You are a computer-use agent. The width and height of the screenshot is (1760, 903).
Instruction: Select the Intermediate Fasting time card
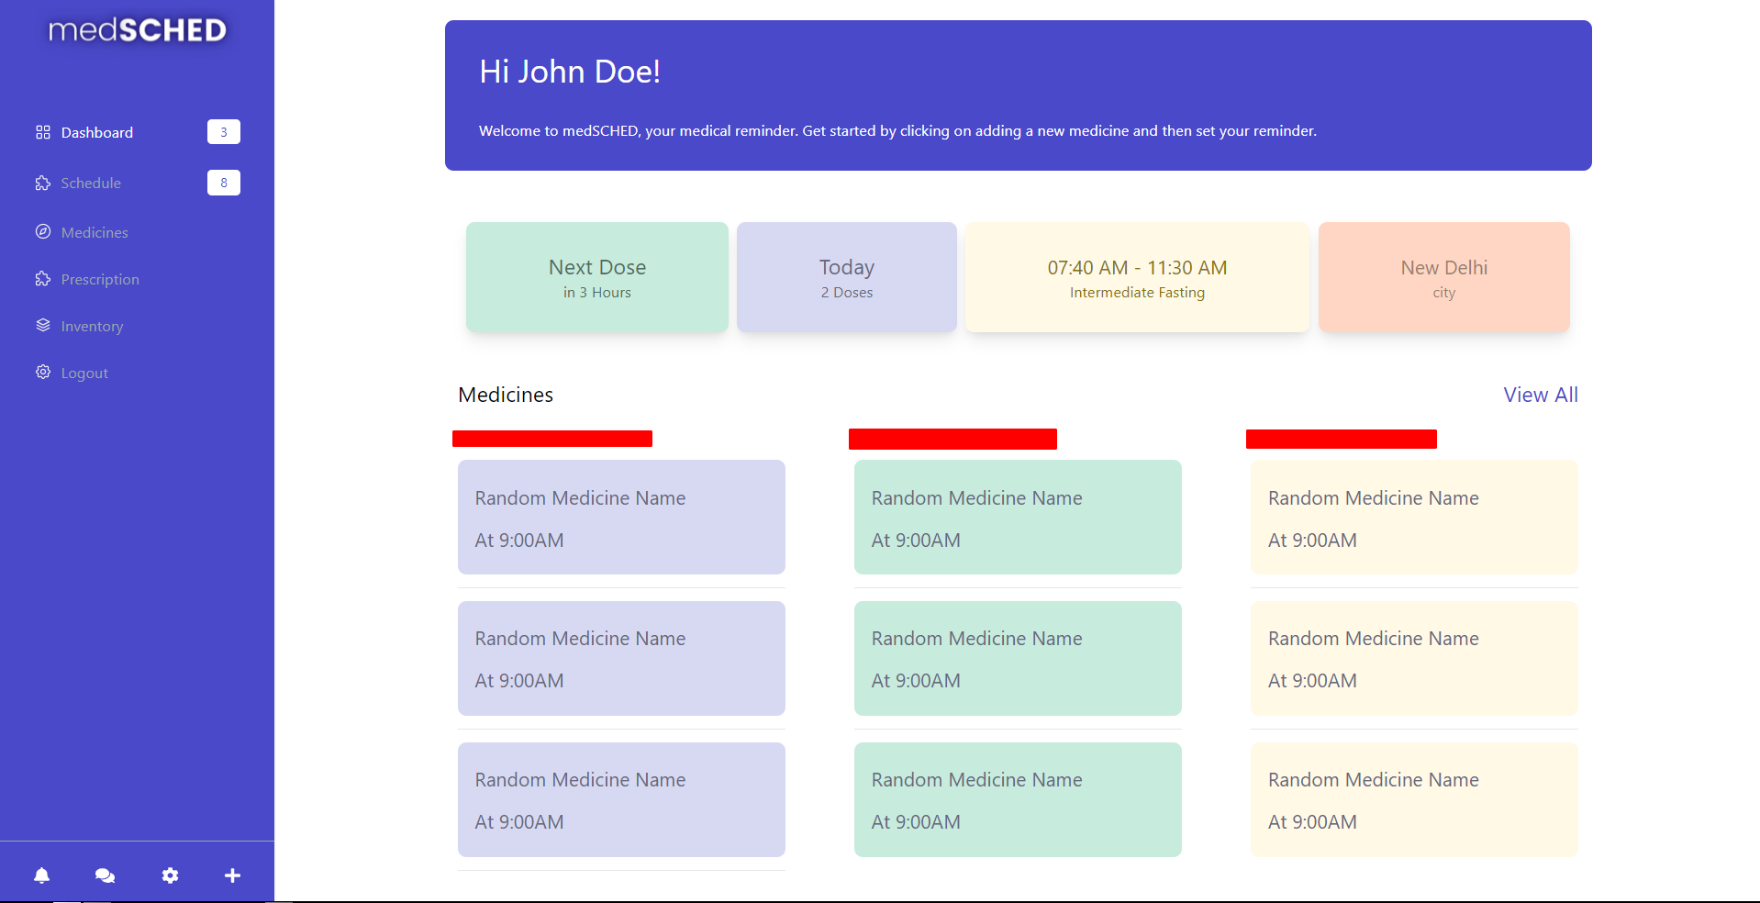pos(1137,277)
